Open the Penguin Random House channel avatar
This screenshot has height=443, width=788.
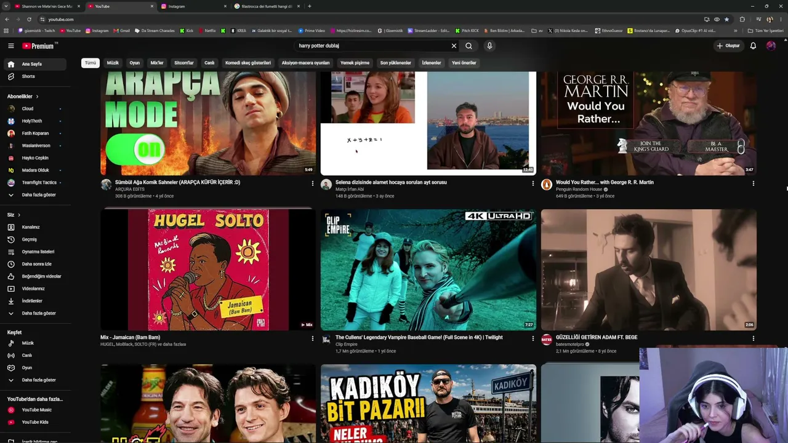[x=547, y=185]
